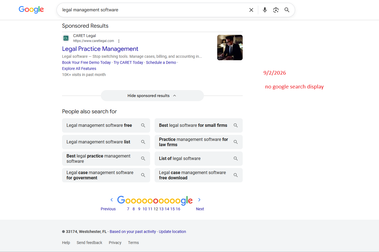Open the Try CARET Today link

(x=128, y=62)
